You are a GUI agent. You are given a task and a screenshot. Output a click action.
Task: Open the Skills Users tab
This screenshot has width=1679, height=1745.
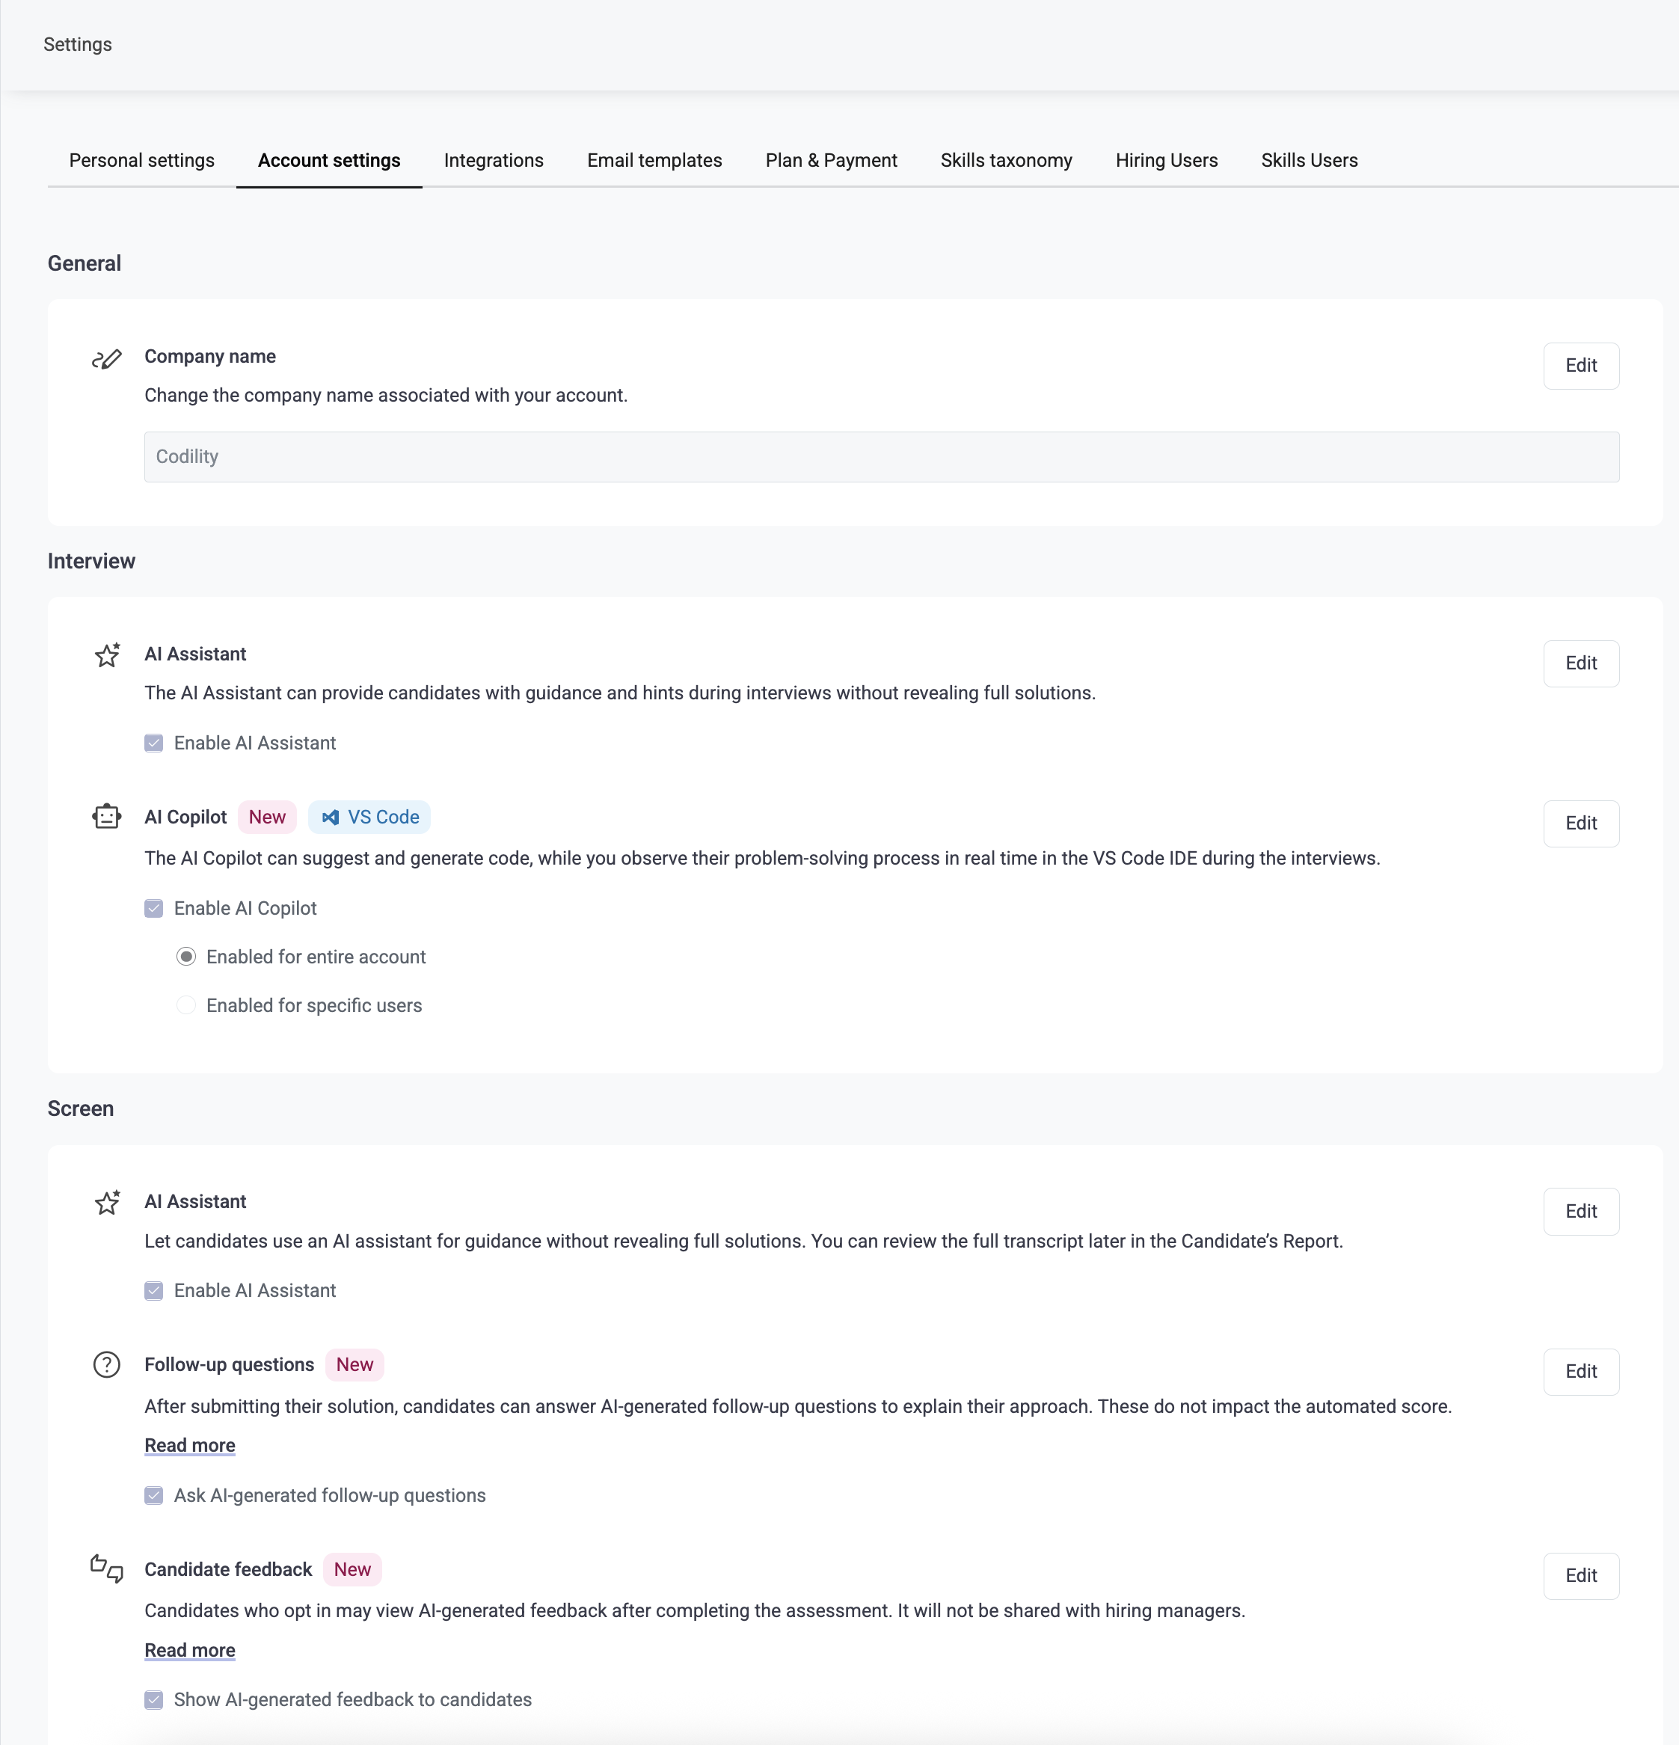(1310, 160)
